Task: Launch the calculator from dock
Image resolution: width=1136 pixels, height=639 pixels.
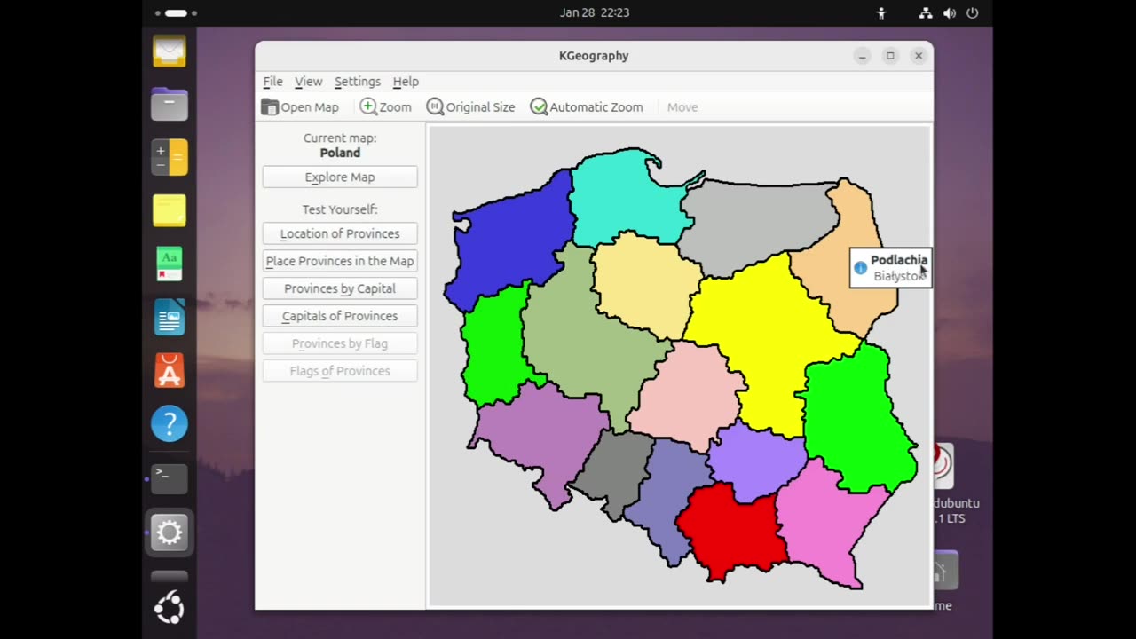Action: point(170,157)
